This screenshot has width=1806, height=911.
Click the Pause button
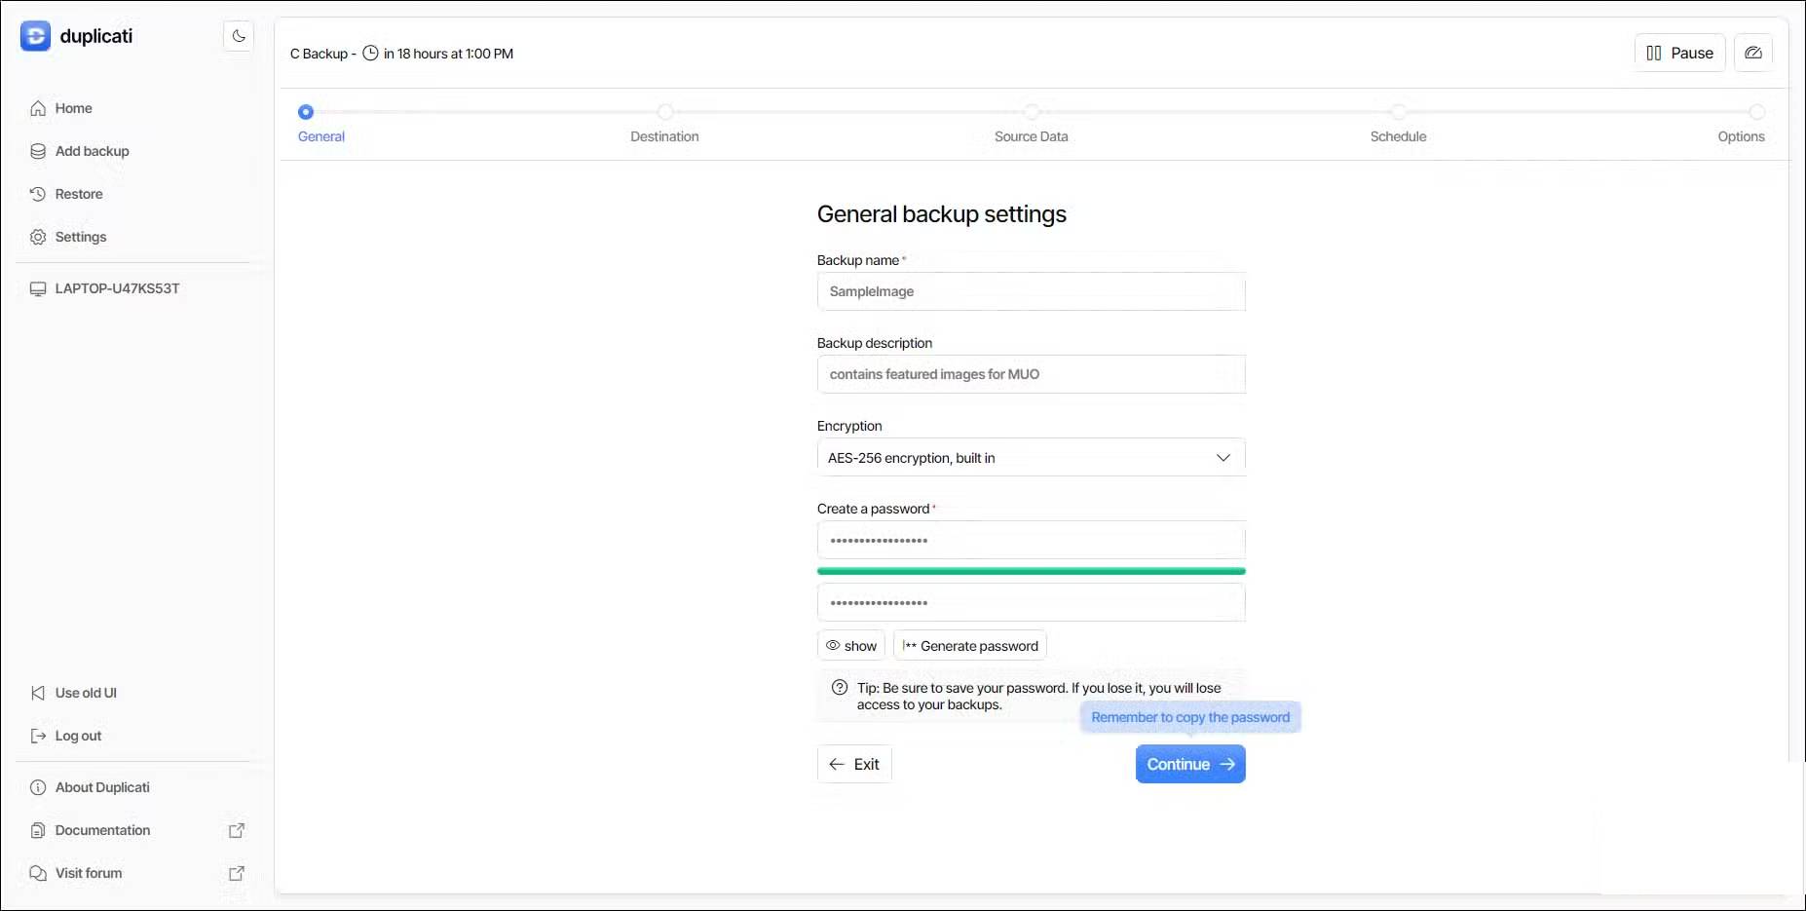click(1679, 53)
